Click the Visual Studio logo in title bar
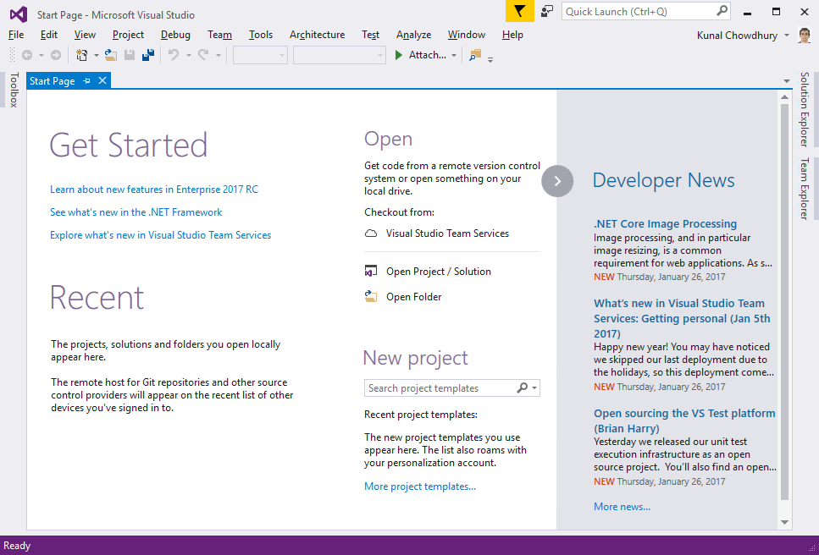This screenshot has width=819, height=555. (x=19, y=14)
